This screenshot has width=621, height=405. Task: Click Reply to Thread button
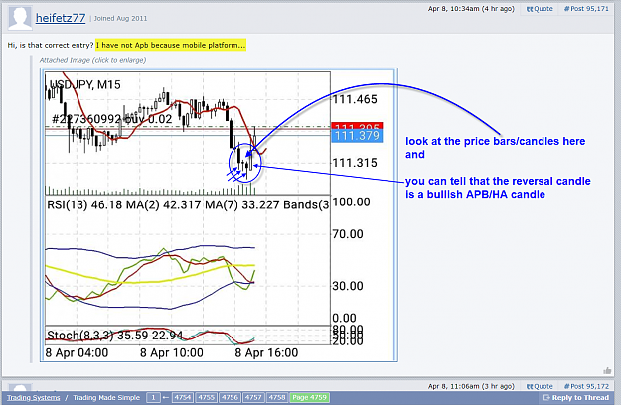pos(576,397)
